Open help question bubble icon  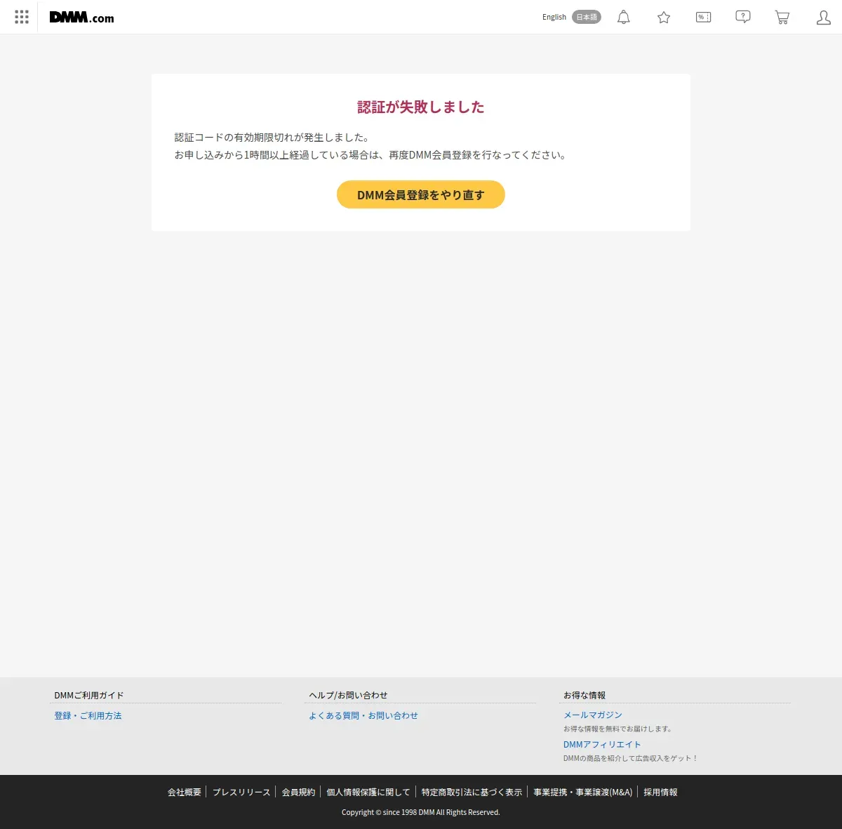743,17
